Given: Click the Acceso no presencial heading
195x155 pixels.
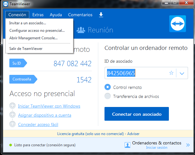Looking at the screenshot, I should 42,94.
